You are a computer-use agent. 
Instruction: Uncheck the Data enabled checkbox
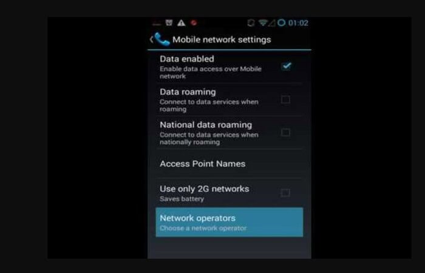286,66
